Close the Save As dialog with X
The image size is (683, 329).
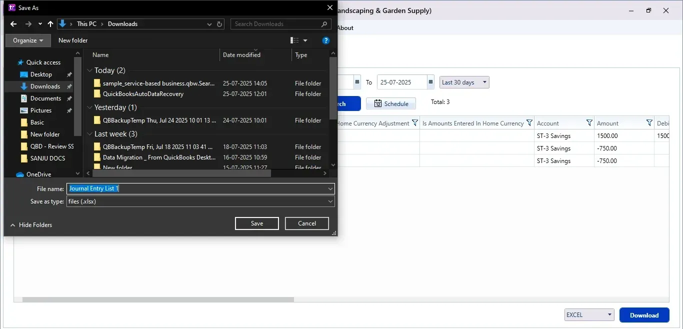point(329,7)
